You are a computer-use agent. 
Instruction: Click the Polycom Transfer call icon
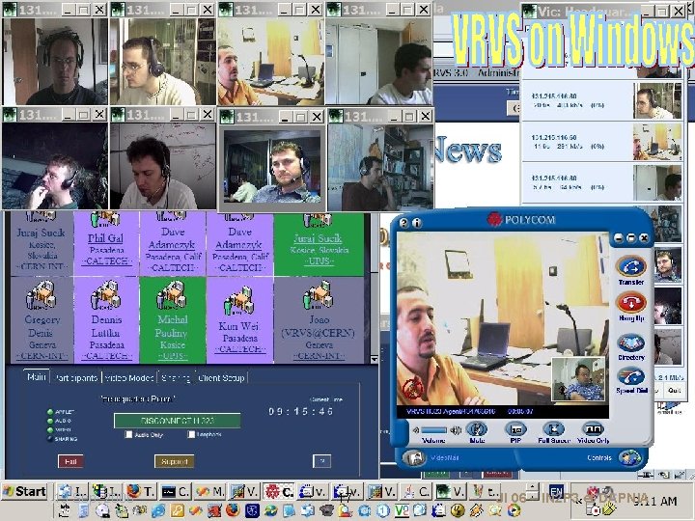pyautogui.click(x=631, y=267)
